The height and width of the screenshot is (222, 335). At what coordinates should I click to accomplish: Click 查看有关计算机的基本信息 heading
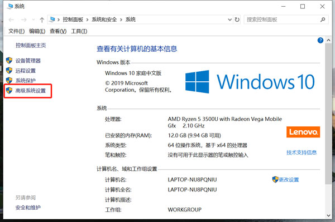[137, 49]
